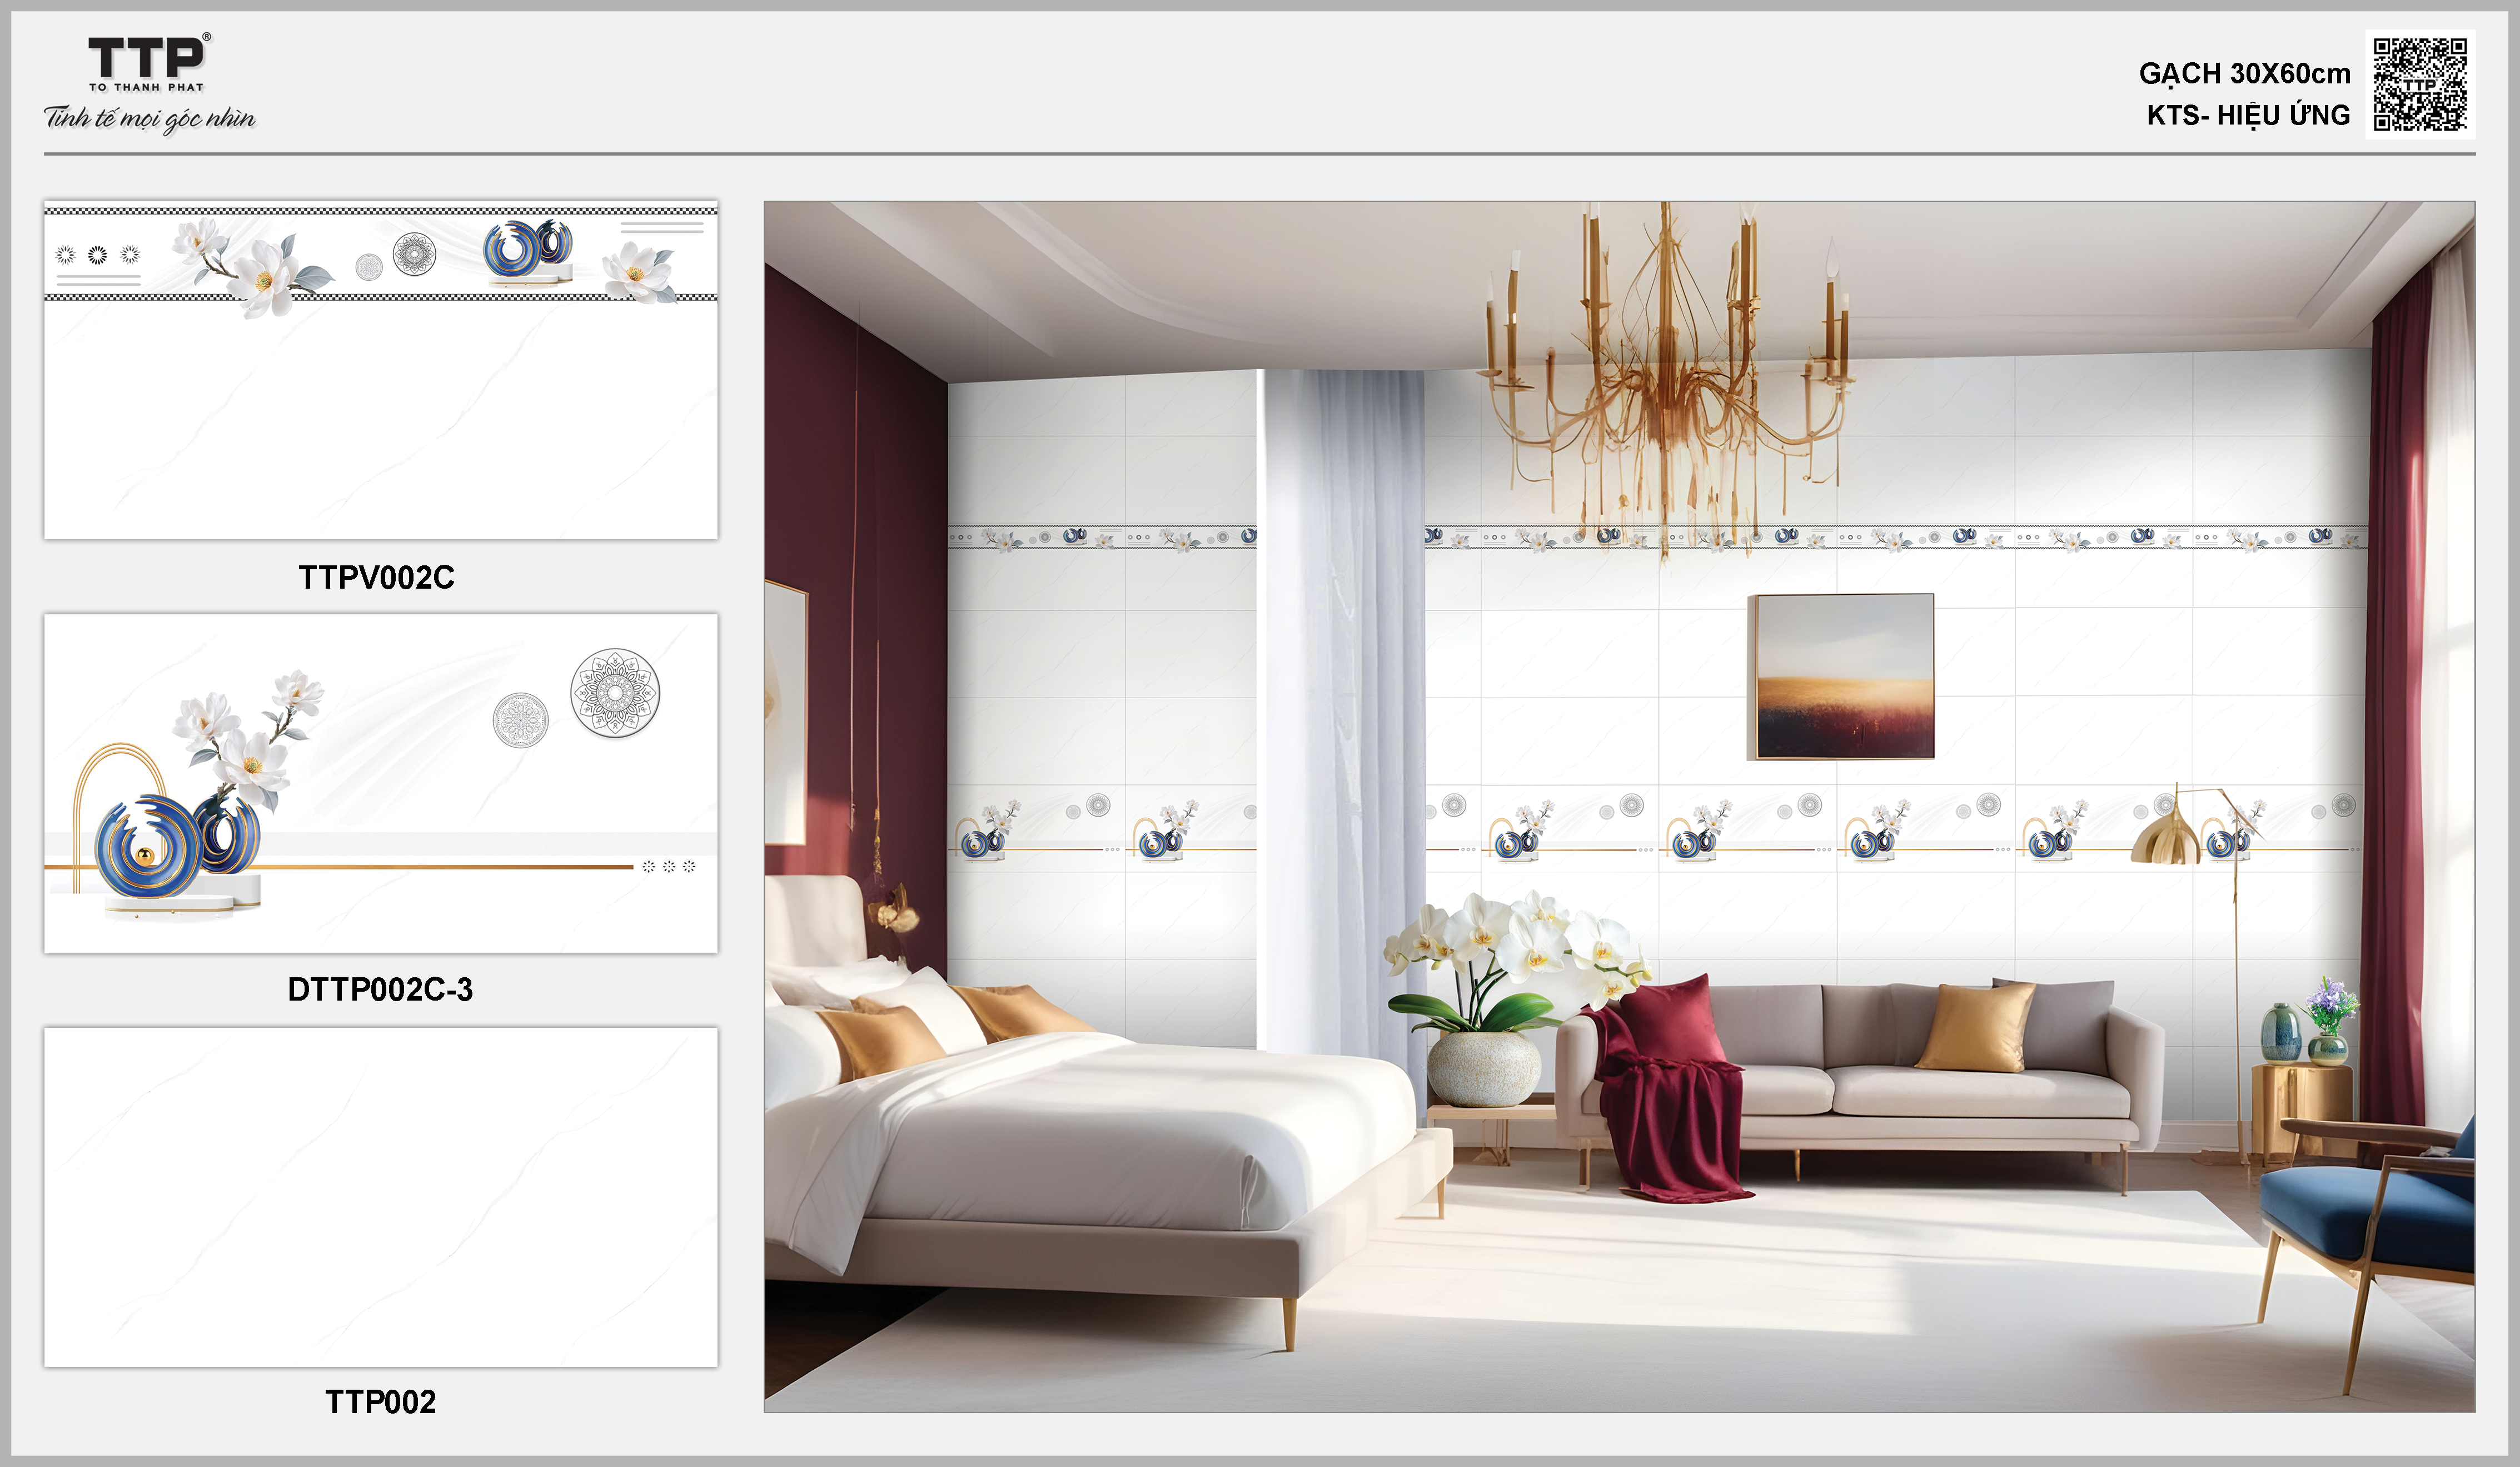Click the 'KTS- HIỆU ỨNG' text
Image resolution: width=2520 pixels, height=1467 pixels.
click(x=2249, y=114)
